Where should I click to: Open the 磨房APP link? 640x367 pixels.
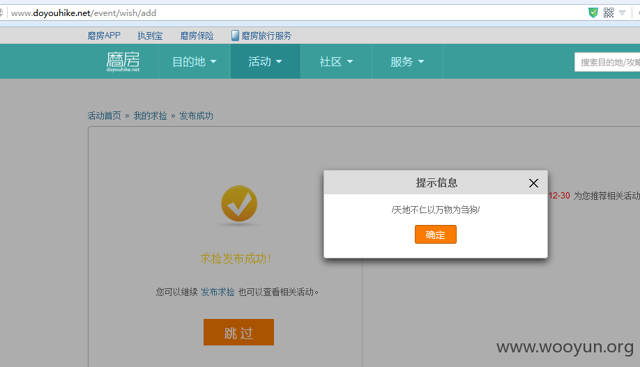coord(104,36)
